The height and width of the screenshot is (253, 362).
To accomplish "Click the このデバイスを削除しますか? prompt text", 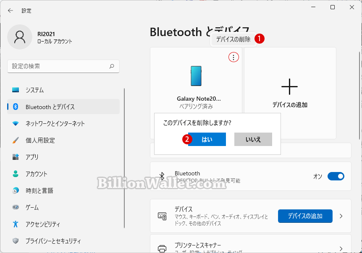I will coord(197,123).
